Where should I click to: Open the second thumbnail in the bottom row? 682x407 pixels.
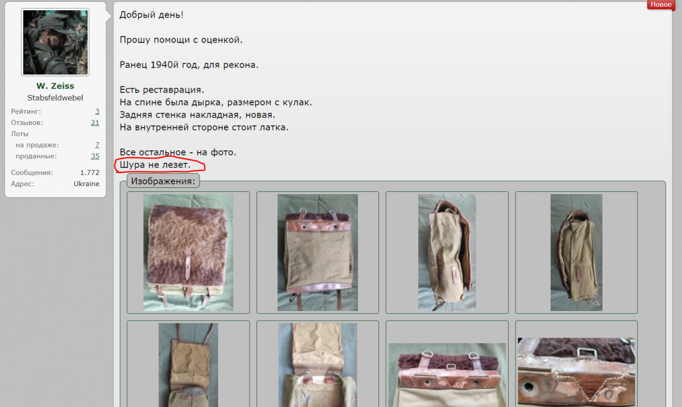pos(318,364)
